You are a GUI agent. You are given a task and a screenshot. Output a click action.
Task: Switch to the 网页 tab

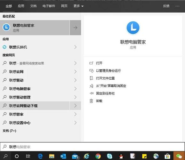pos(64,6)
